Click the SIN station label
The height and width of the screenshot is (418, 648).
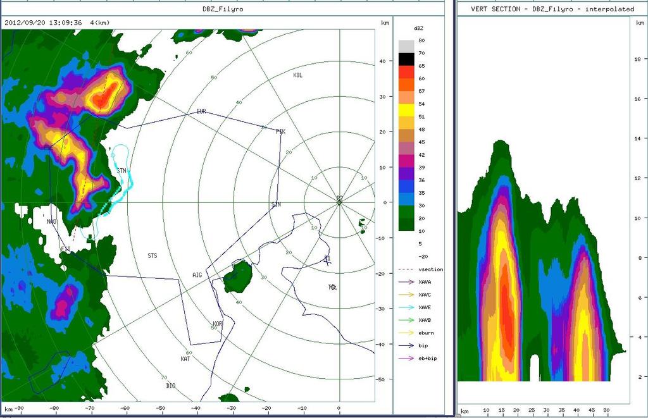point(276,204)
